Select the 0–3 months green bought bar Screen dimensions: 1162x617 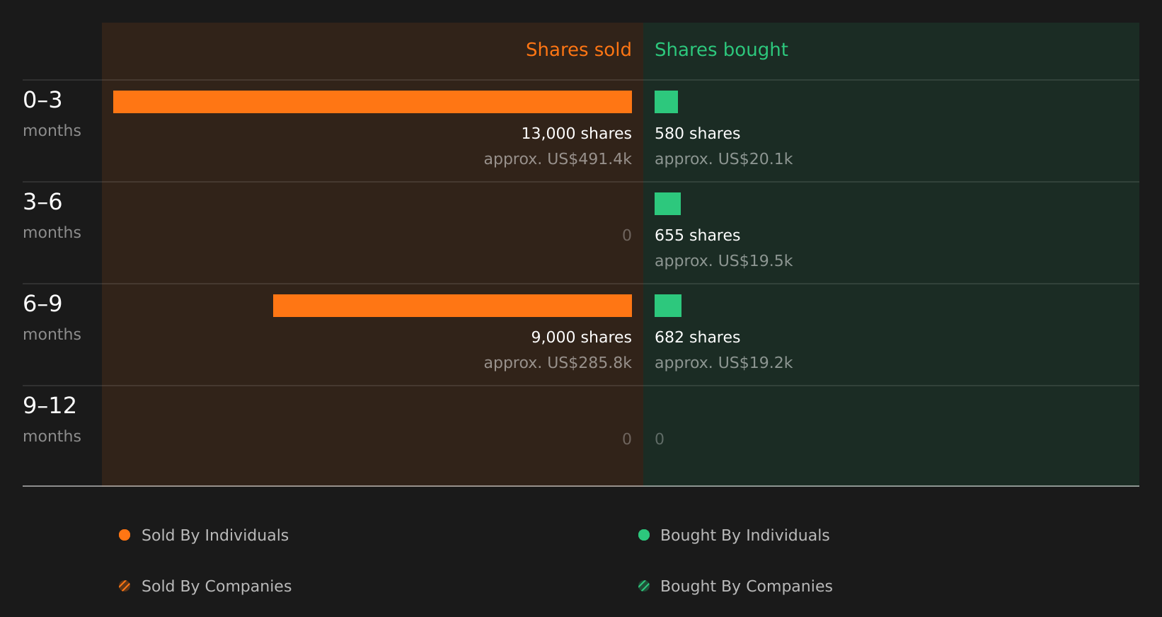(x=666, y=102)
